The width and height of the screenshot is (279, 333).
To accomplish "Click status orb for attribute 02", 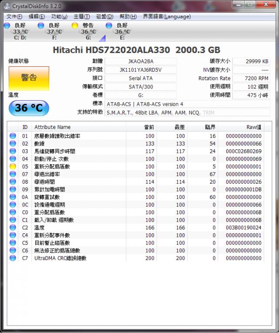I will pyautogui.click(x=13, y=144).
